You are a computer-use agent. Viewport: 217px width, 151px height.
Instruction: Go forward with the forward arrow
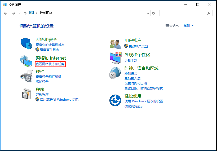click(14, 13)
